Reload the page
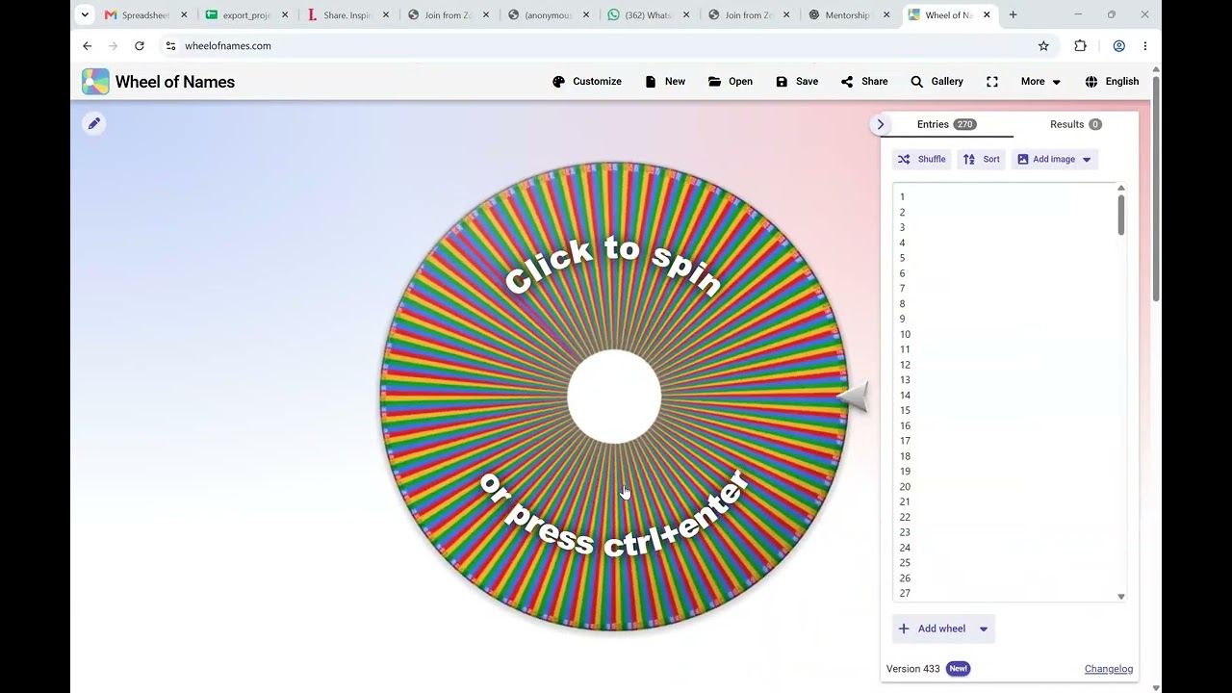 140,45
